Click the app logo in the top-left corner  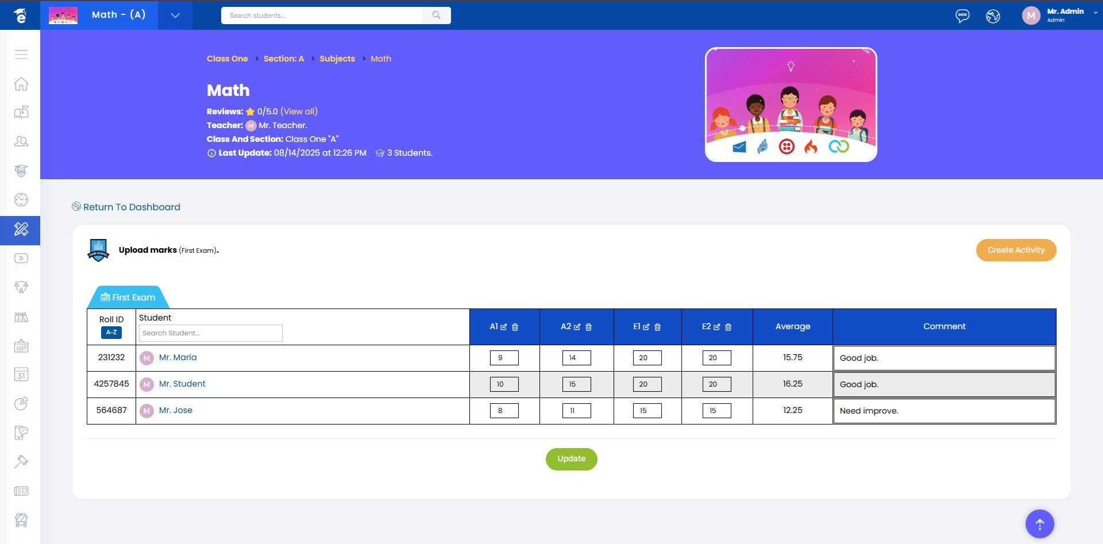(x=20, y=16)
